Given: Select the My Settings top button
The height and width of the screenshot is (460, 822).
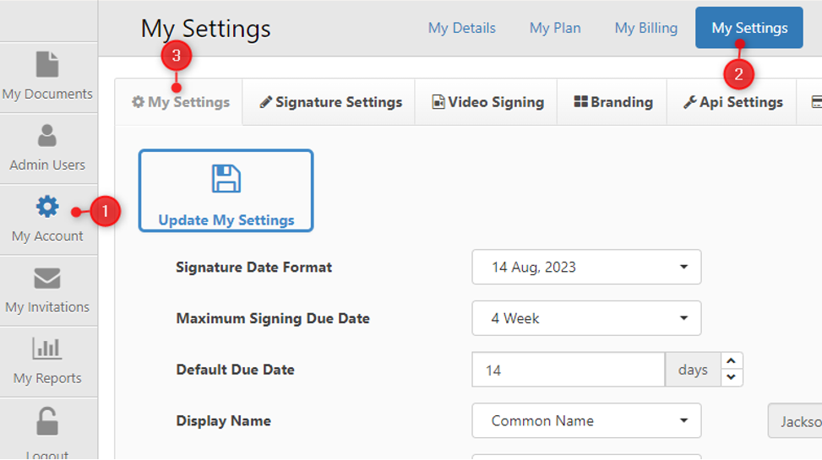Looking at the screenshot, I should point(749,28).
